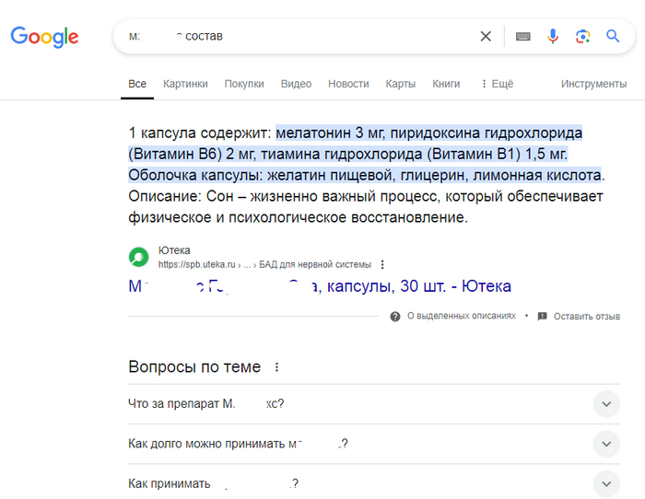This screenshot has height=499, width=645.
Task: Clear the search query with X icon
Action: tap(486, 37)
